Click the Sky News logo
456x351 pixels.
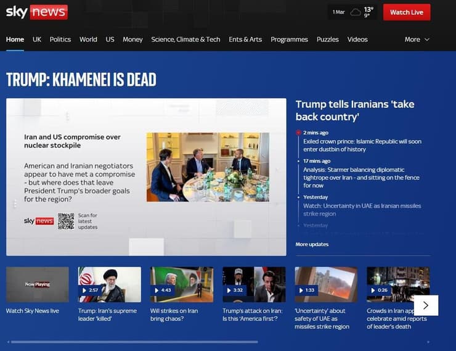[36, 12]
